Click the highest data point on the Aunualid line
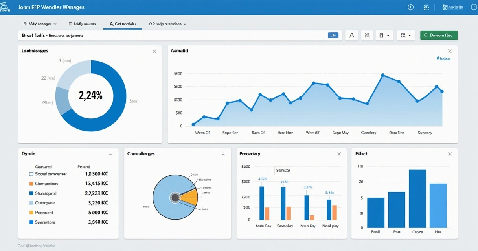 coord(383,75)
